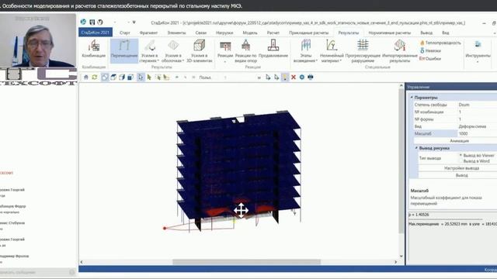This screenshot has height=279, width=497.
Task: Click the red X delete toolbar icon
Action: (x=294, y=77)
